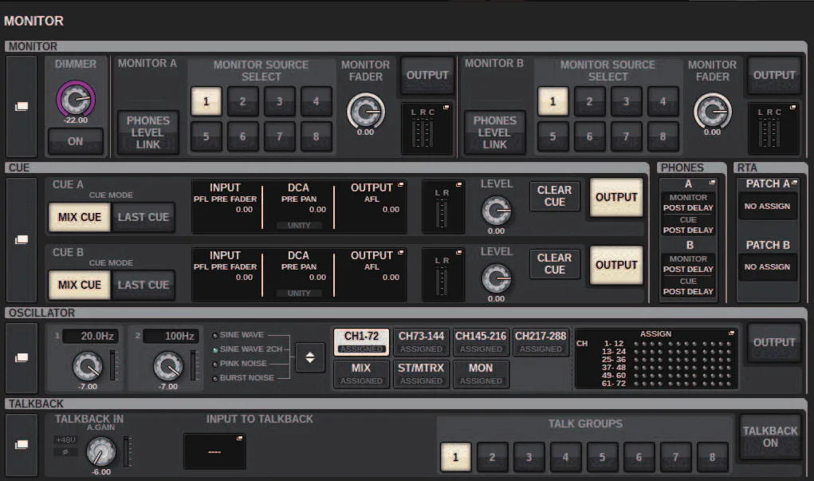Open the TALKBACK section popup icon
Screen dimensions: 814x481
pos(22,444)
